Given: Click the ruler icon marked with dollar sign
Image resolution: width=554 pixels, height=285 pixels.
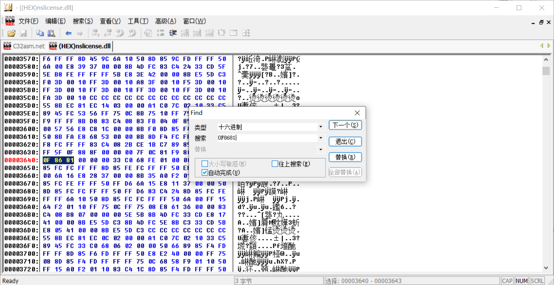Looking at the screenshot, I should pyautogui.click(x=210, y=33).
